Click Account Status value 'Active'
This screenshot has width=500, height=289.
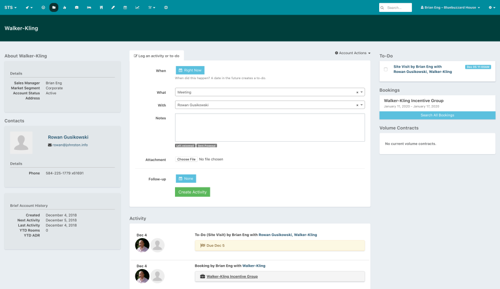[x=51, y=93]
